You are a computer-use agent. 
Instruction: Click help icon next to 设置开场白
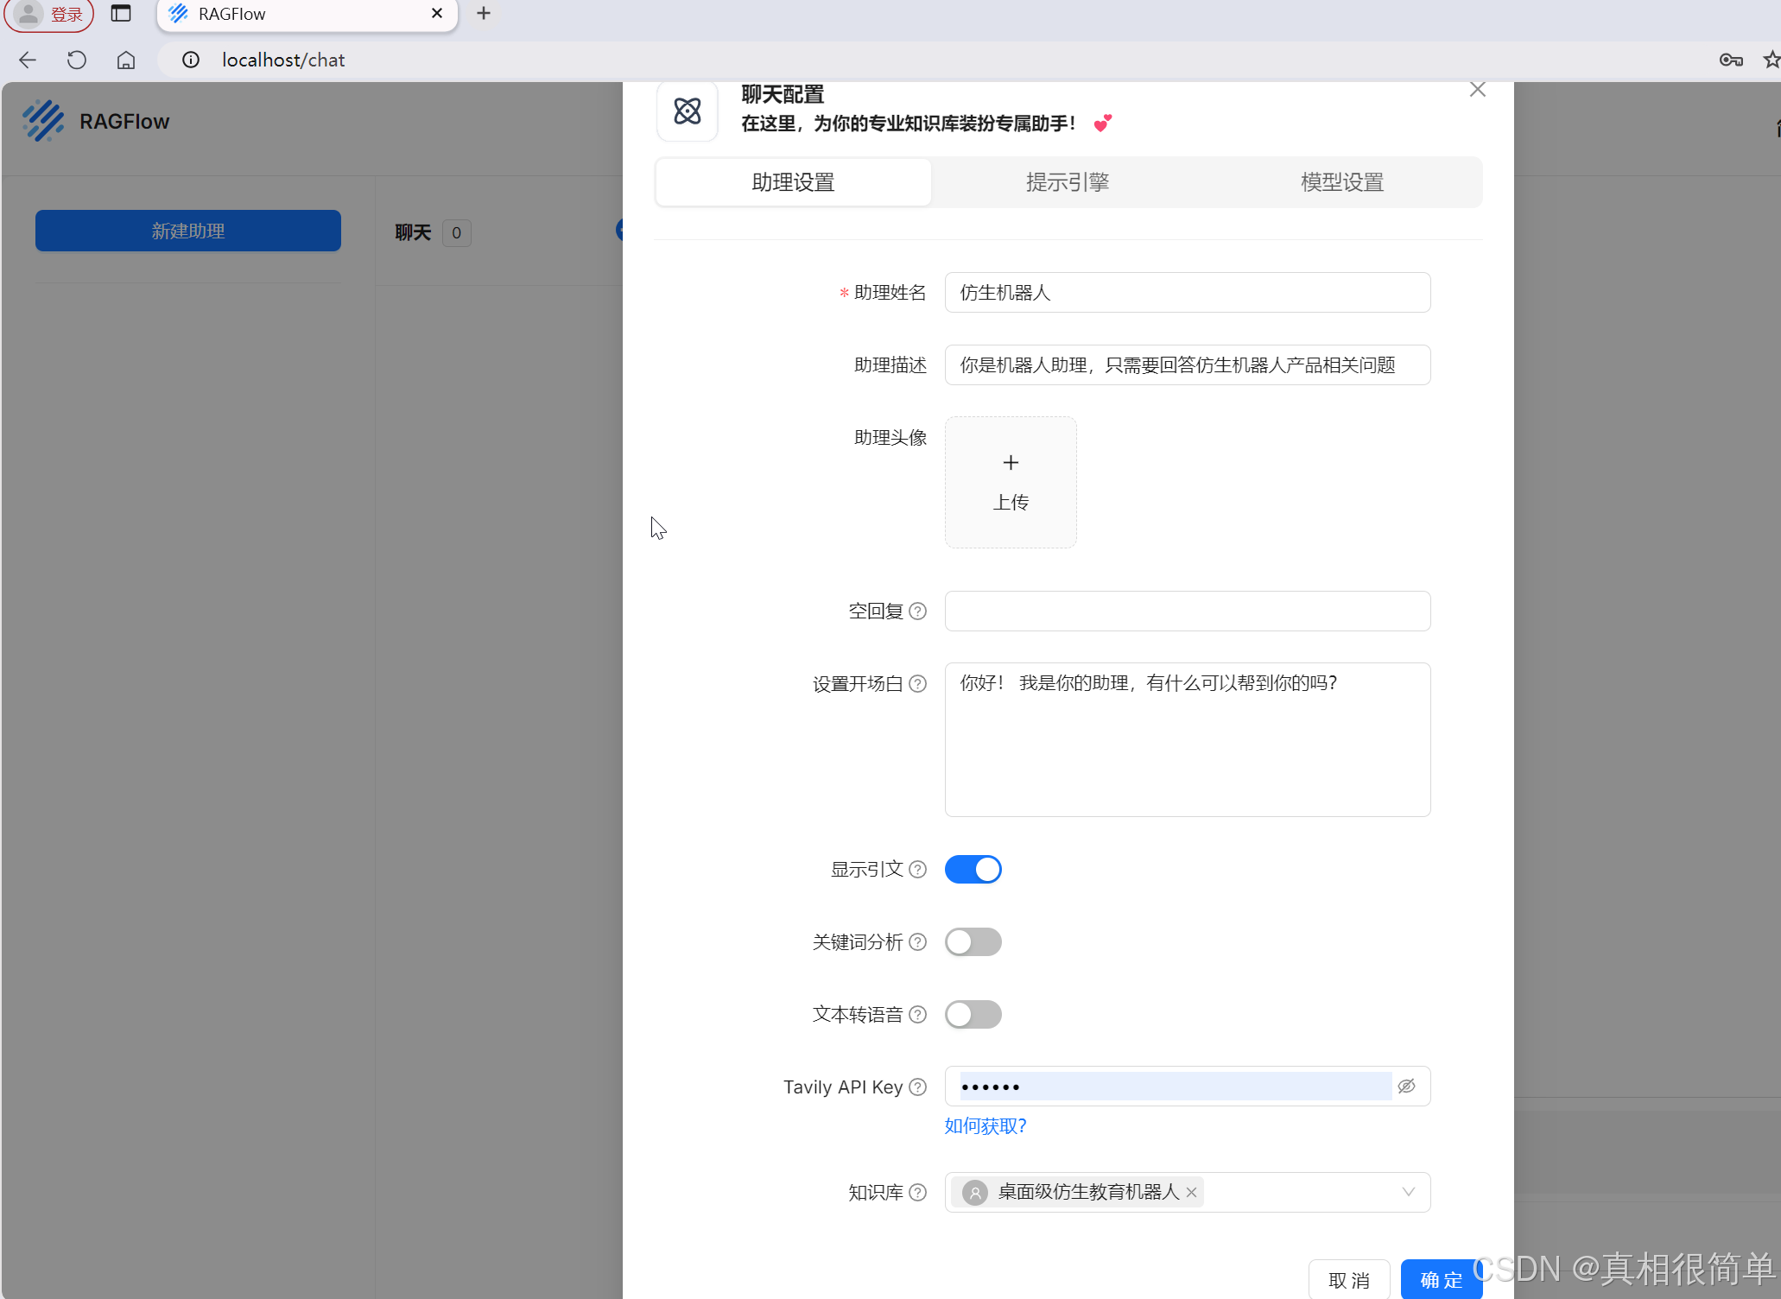tap(918, 684)
